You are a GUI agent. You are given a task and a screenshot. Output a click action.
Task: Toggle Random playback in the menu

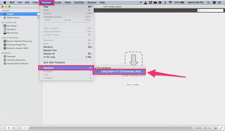pos(48,47)
